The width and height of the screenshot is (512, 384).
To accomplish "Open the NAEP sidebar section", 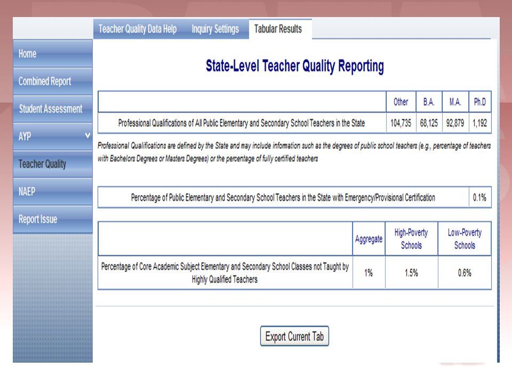I will 53,191.
